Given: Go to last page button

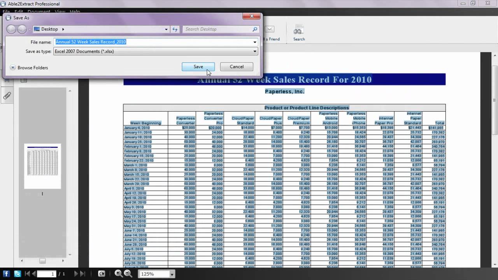Looking at the screenshot, I should click(x=82, y=274).
